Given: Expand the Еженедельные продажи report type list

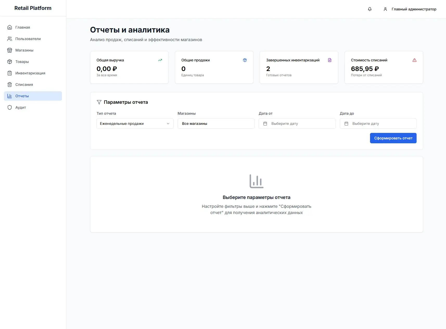Looking at the screenshot, I should (168, 124).
